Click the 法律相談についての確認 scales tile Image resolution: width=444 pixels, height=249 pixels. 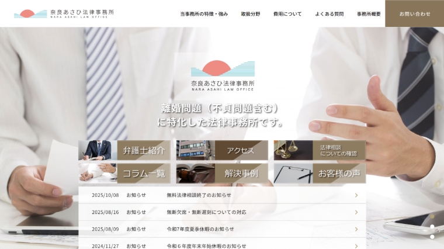[x=320, y=150]
